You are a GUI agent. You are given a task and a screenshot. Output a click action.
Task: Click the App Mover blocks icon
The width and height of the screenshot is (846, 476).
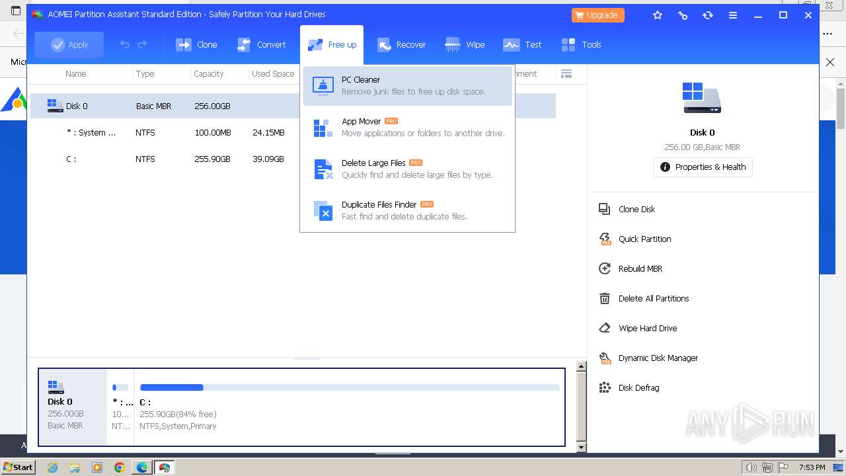coord(323,128)
